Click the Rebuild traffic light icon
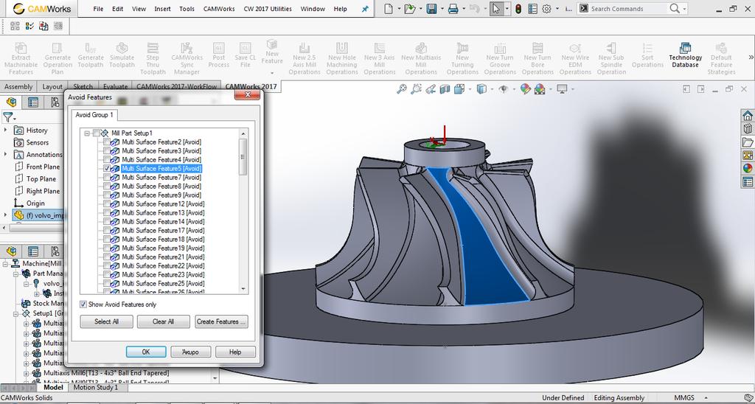755x404 pixels. [x=518, y=9]
